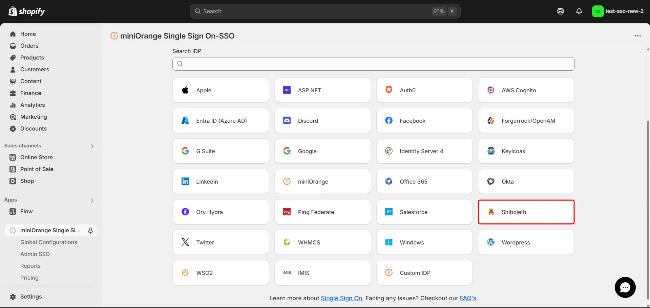The height and width of the screenshot is (308, 650).
Task: Click the Flow app icon
Action: tap(13, 212)
